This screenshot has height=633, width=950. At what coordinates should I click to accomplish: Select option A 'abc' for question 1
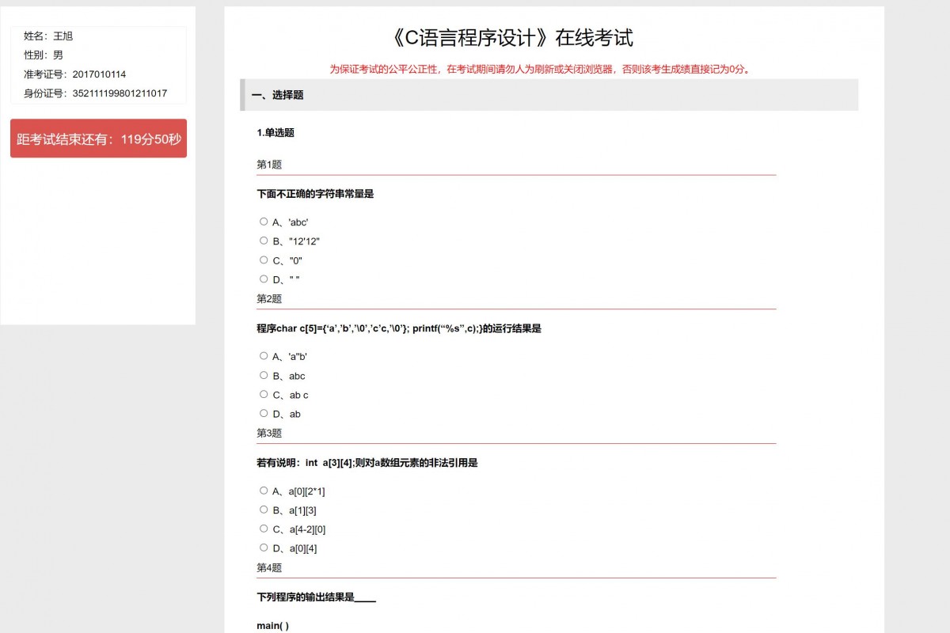(x=264, y=221)
